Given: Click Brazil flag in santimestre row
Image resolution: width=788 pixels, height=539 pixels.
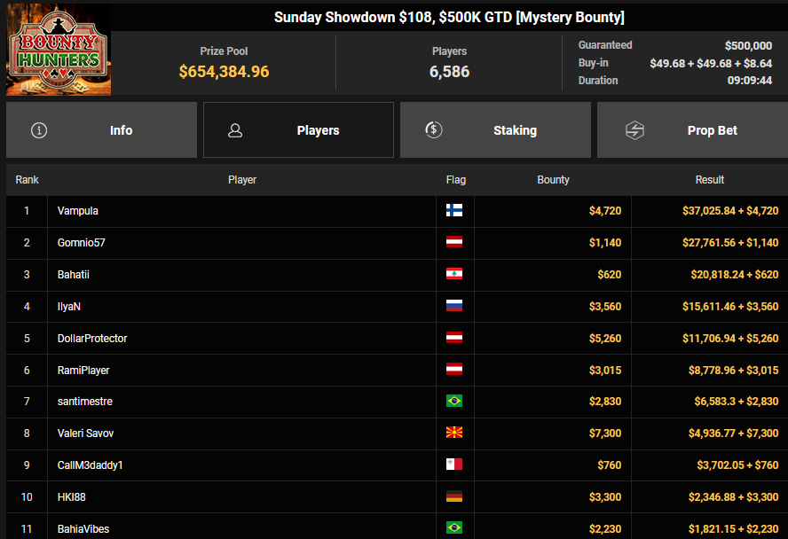Looking at the screenshot, I should [x=454, y=402].
